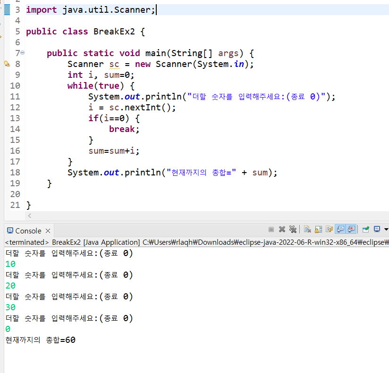Pin the current console
389x373 pixels.
point(366,230)
